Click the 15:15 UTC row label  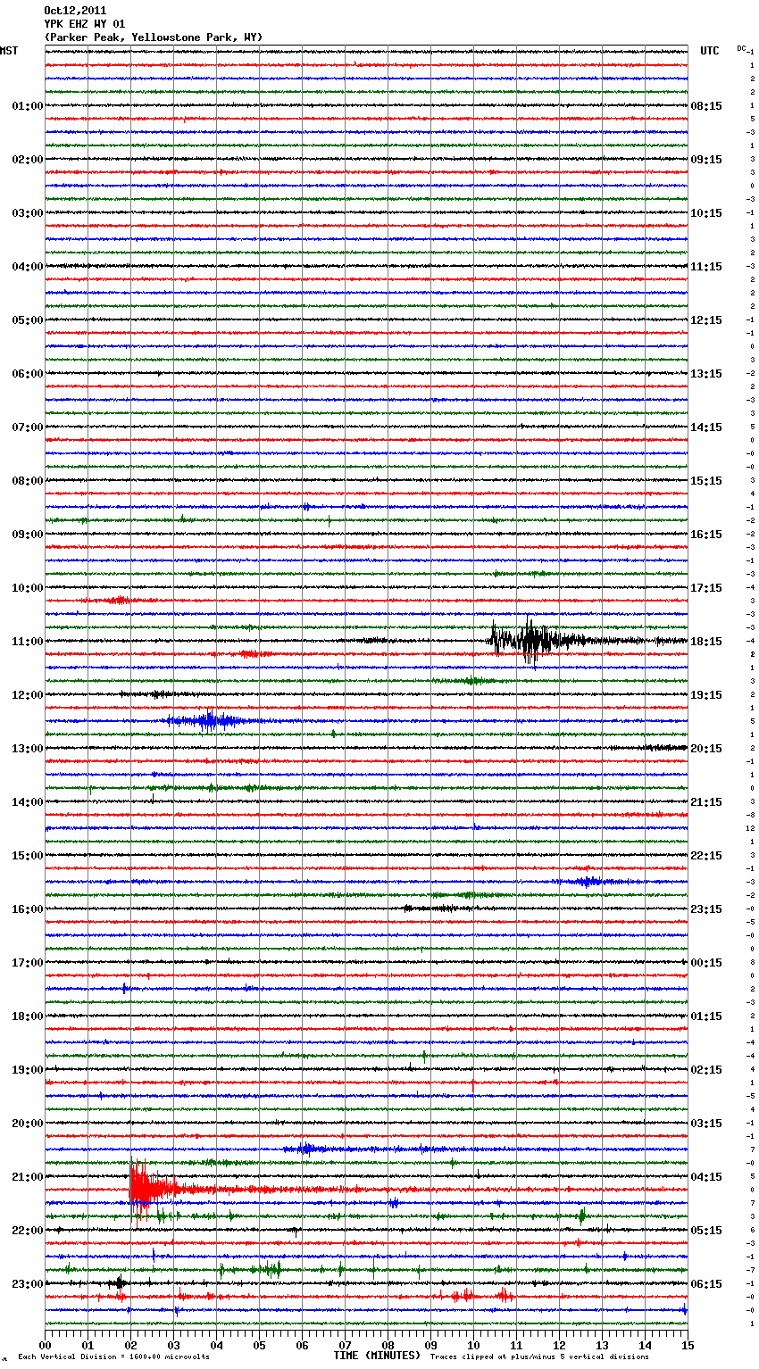[706, 481]
